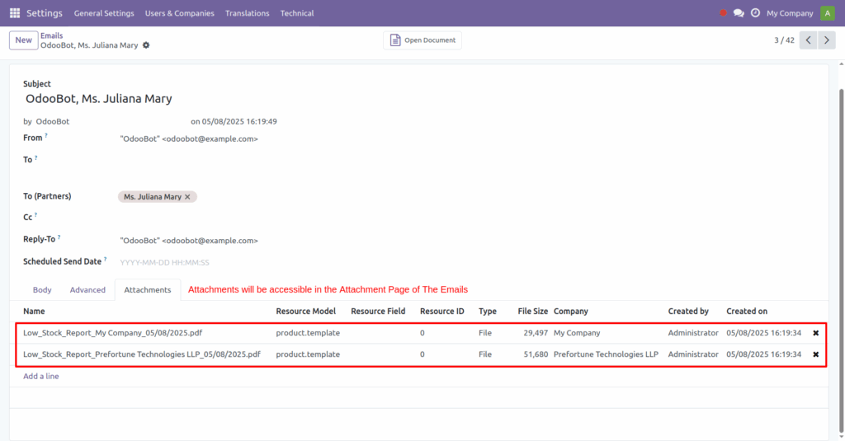
Task: Sort by Resource Model column header
Action: point(306,312)
